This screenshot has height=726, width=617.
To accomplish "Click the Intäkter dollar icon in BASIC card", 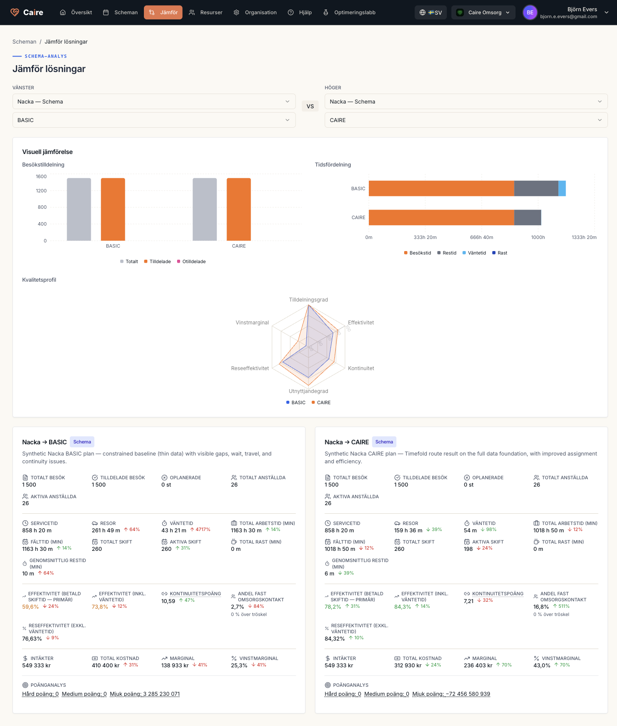I will pyautogui.click(x=25, y=658).
